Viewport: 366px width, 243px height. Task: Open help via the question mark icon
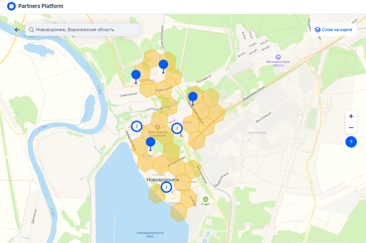click(351, 142)
